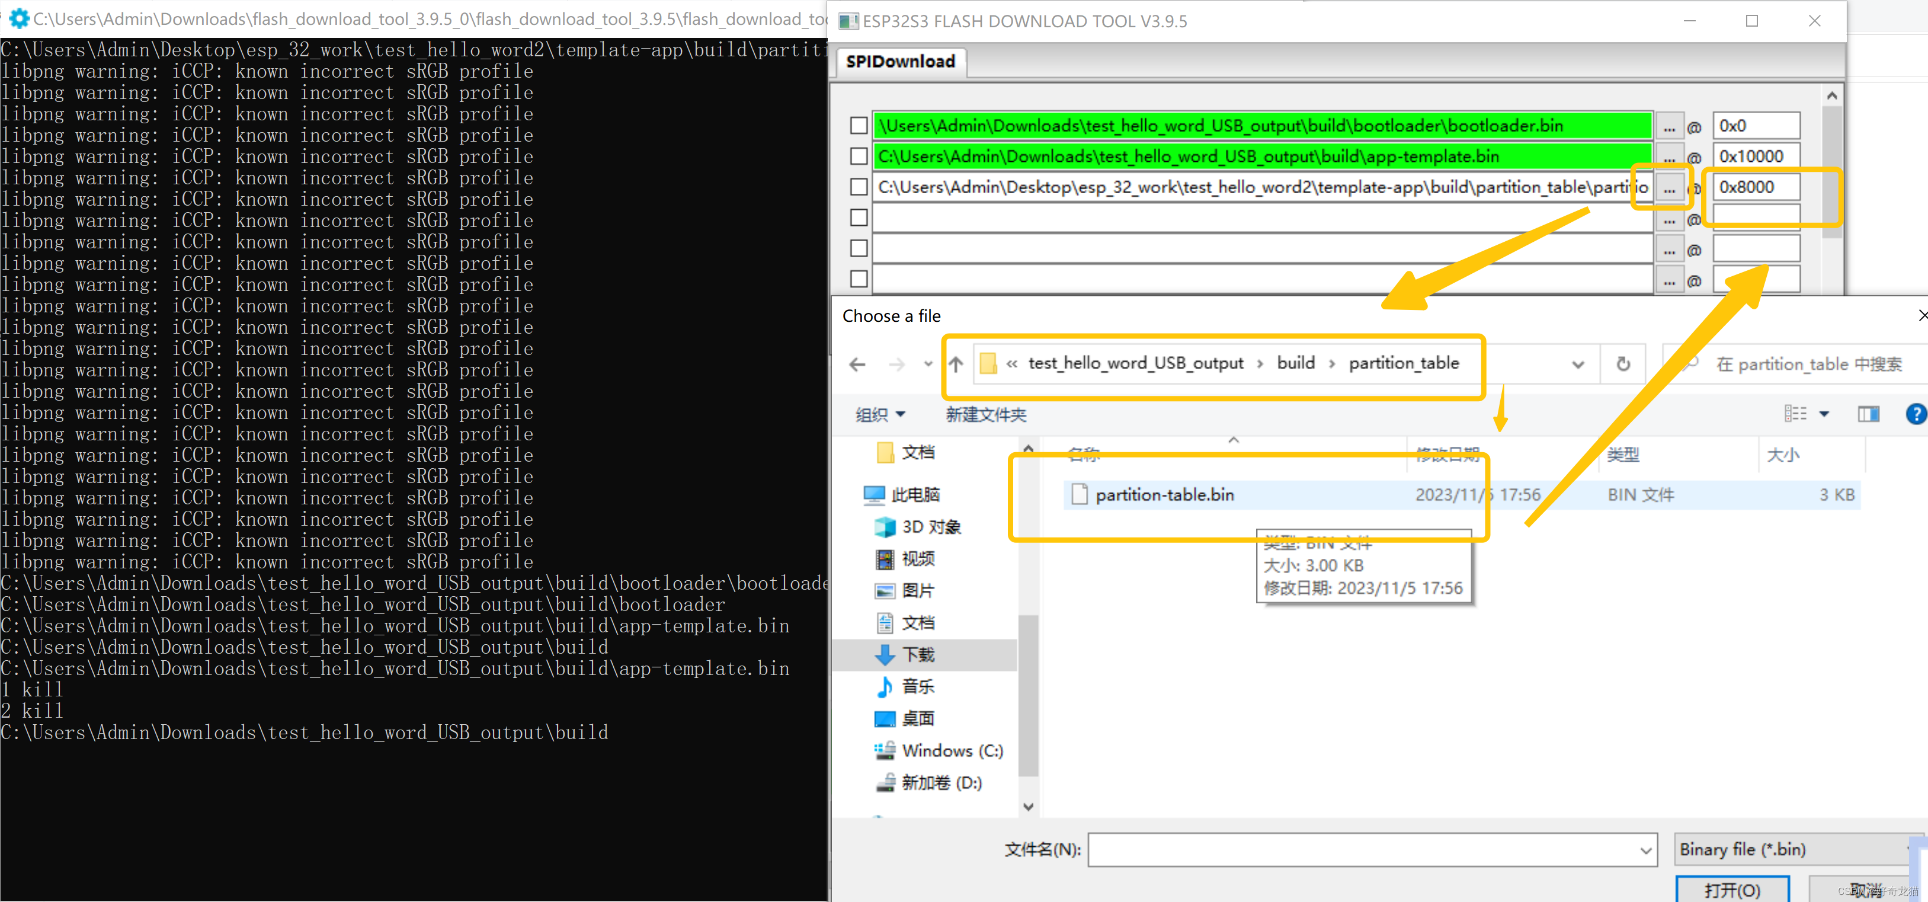Open 桌面 folder in sidebar
1928x902 pixels.
[x=905, y=719]
